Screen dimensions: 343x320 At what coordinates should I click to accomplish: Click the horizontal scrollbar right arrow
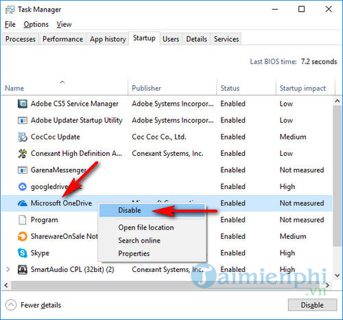click(328, 285)
